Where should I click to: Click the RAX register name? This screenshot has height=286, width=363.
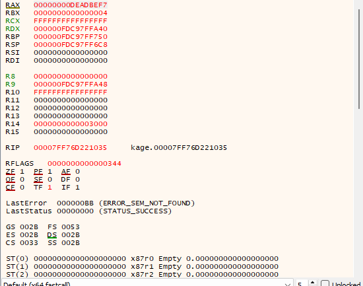(x=13, y=5)
